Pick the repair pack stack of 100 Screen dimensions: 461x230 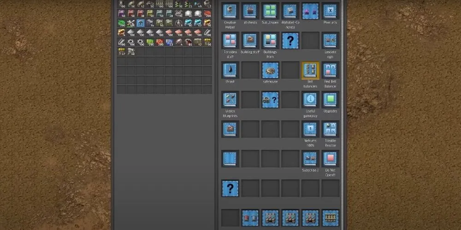pos(131,23)
